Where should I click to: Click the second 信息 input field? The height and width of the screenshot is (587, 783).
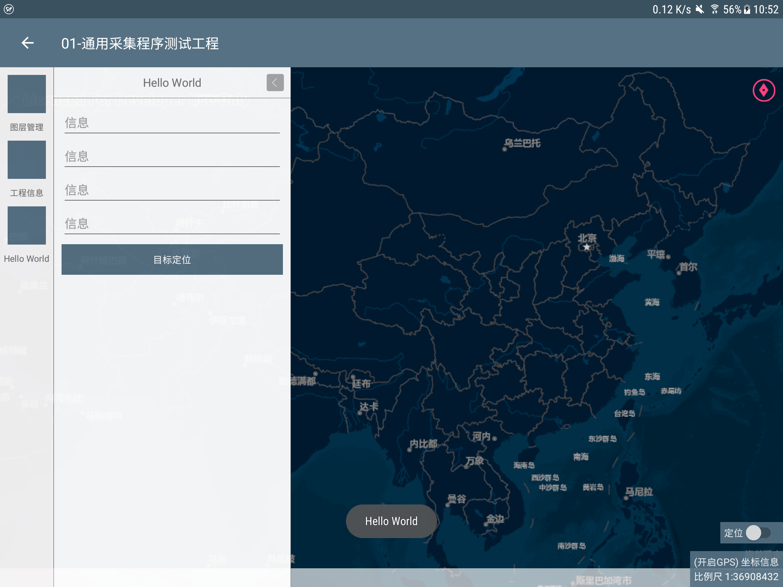pyautogui.click(x=172, y=157)
